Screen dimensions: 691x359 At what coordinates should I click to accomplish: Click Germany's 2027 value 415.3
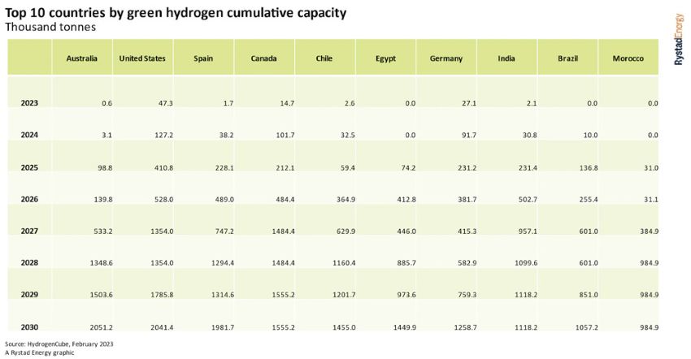[467, 231]
